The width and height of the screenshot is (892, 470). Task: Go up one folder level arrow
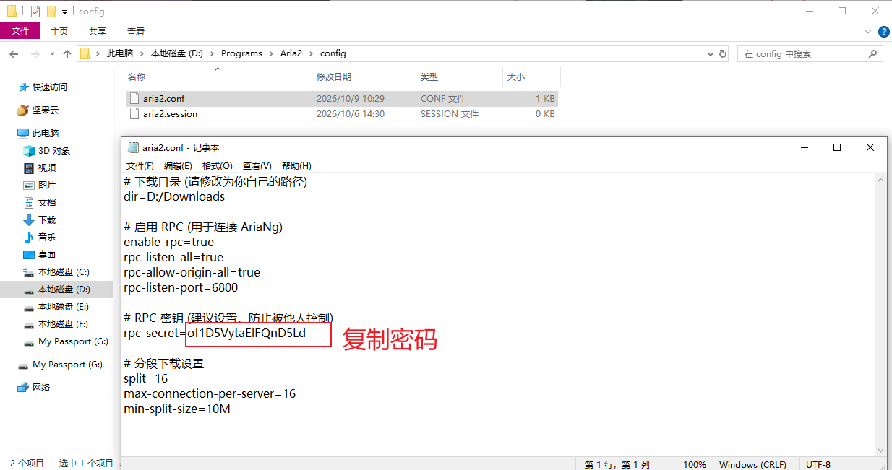click(67, 54)
